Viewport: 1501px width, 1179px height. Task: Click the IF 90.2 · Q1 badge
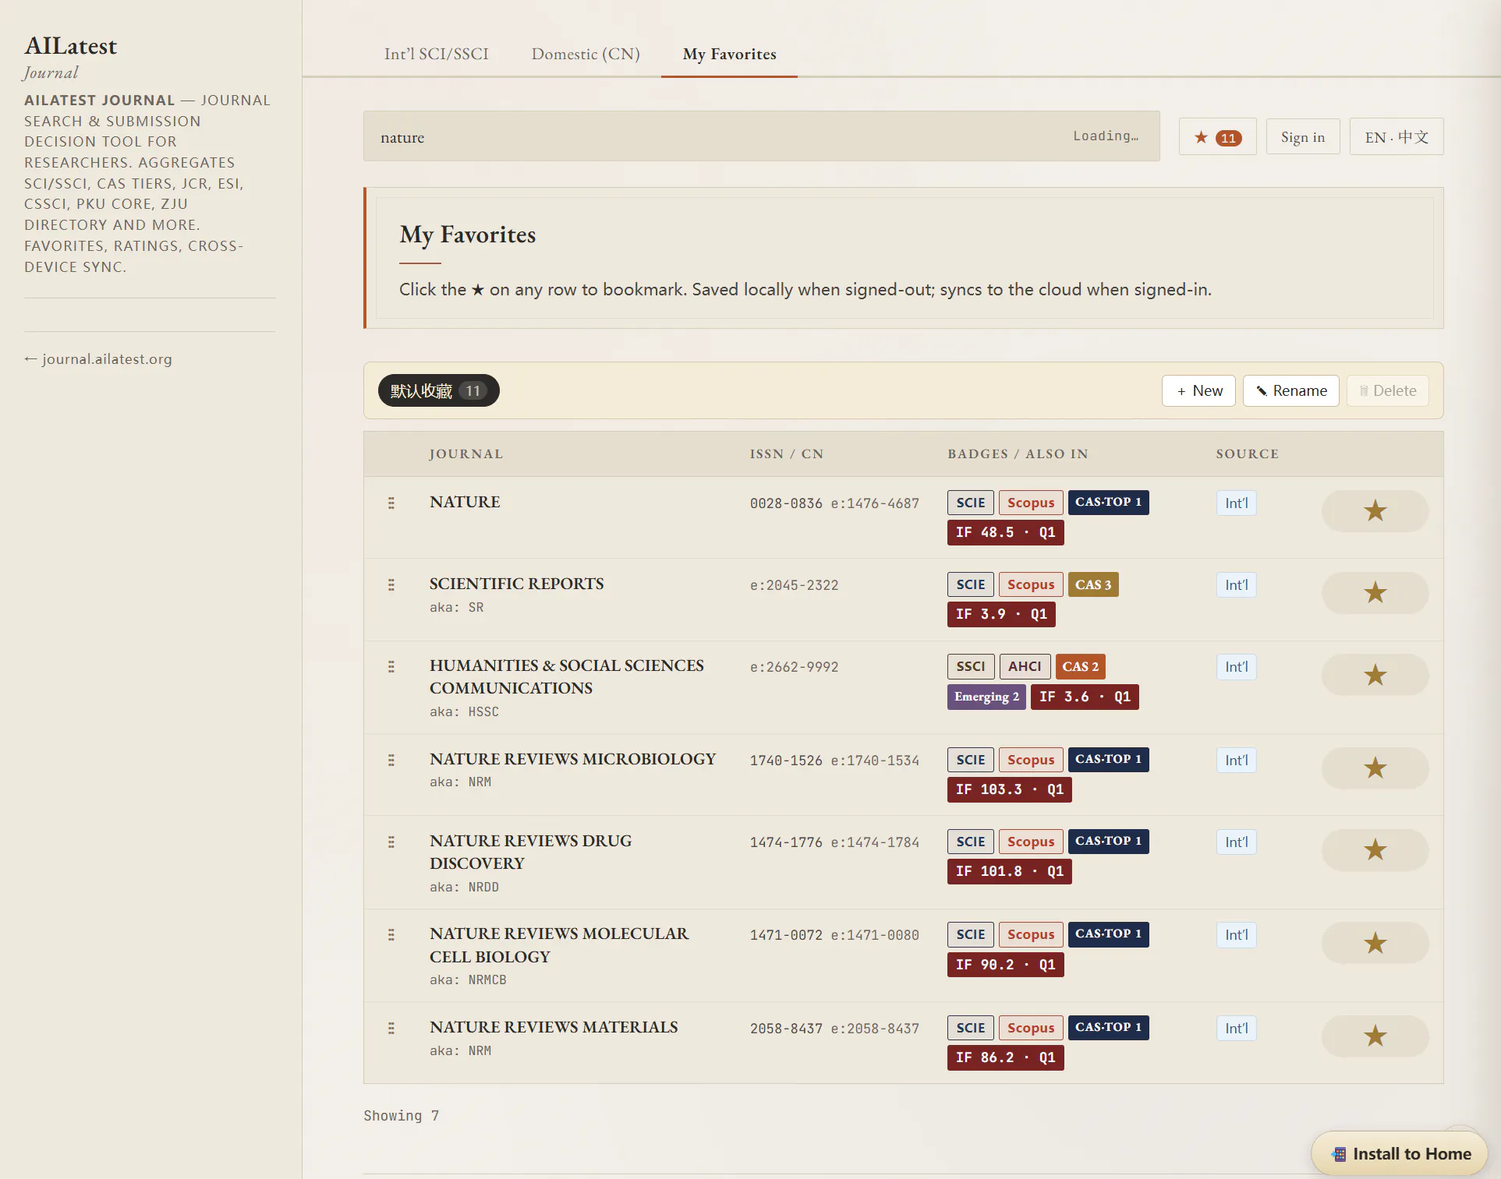[x=1005, y=965]
